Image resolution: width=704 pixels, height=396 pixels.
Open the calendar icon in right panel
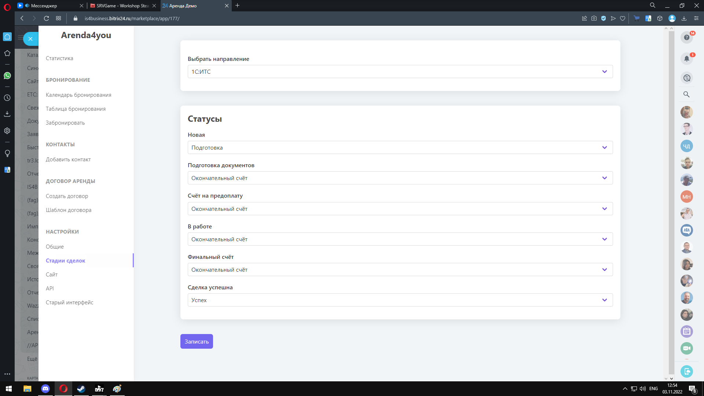686,331
